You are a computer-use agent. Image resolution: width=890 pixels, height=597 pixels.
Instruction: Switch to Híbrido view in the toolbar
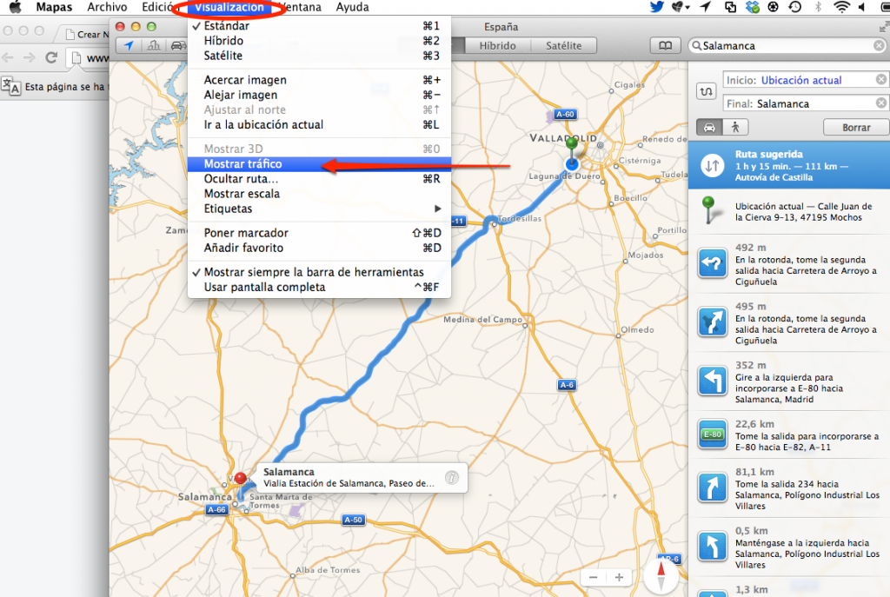tap(497, 45)
